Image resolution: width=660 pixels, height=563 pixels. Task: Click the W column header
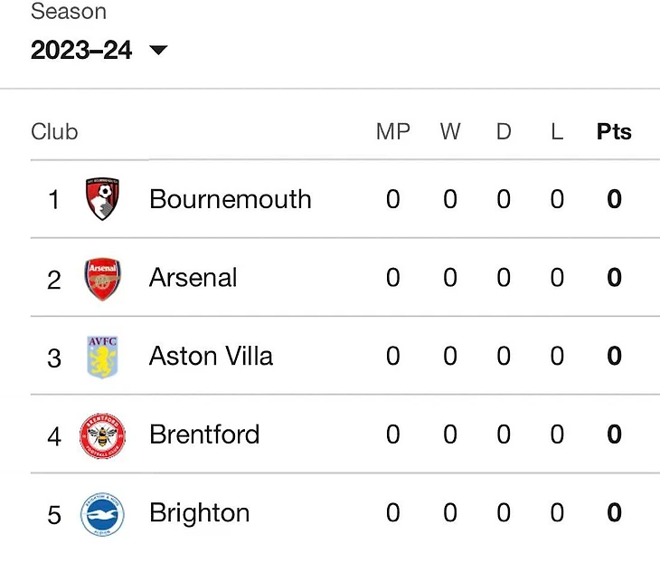click(x=450, y=132)
